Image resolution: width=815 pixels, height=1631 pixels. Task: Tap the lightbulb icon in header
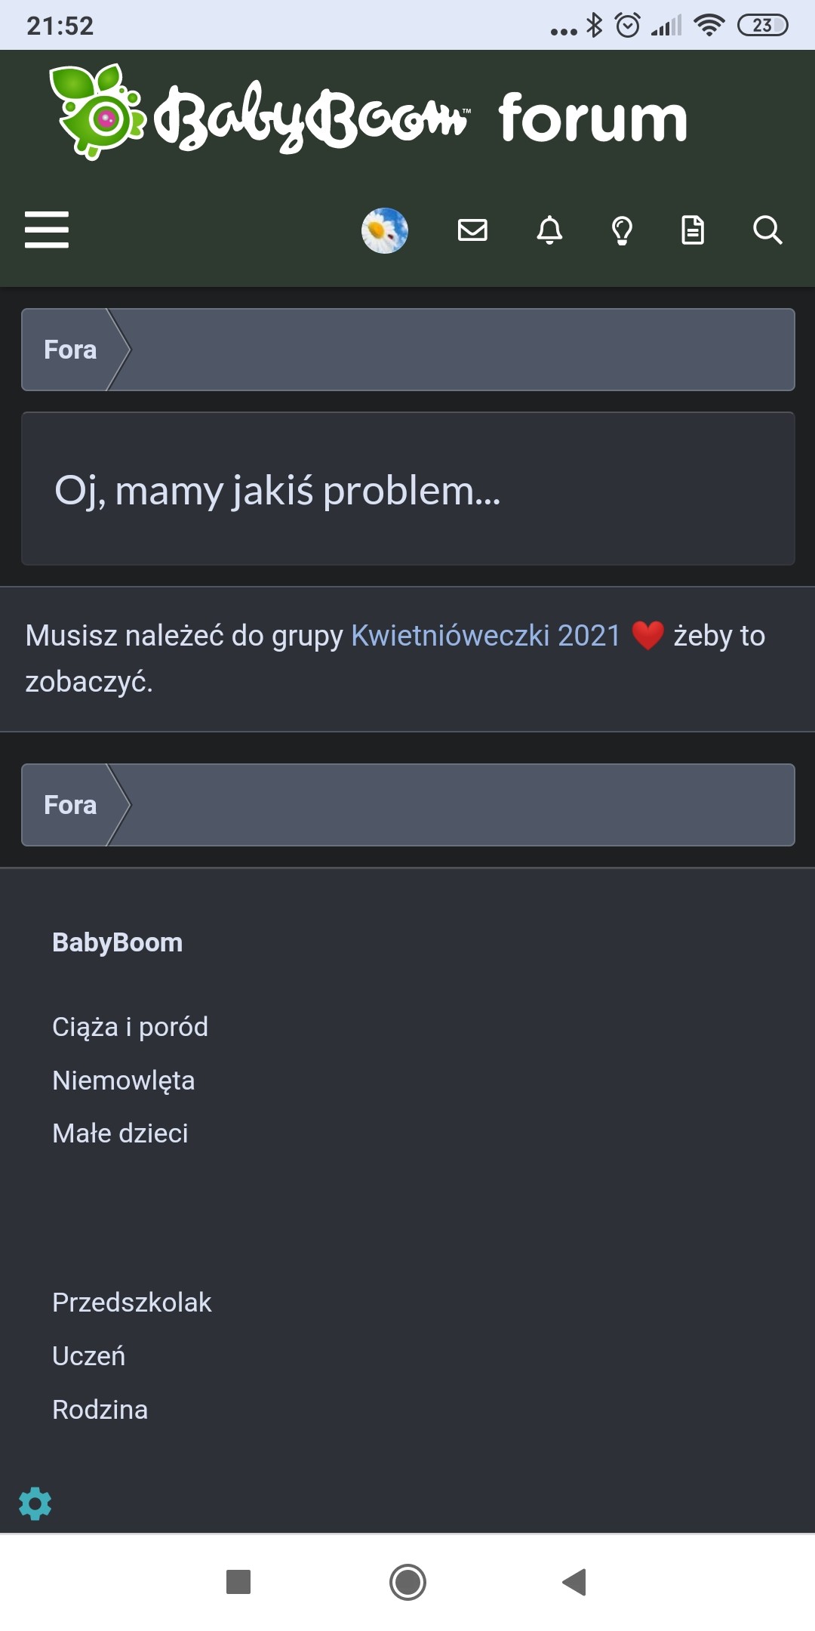click(622, 230)
